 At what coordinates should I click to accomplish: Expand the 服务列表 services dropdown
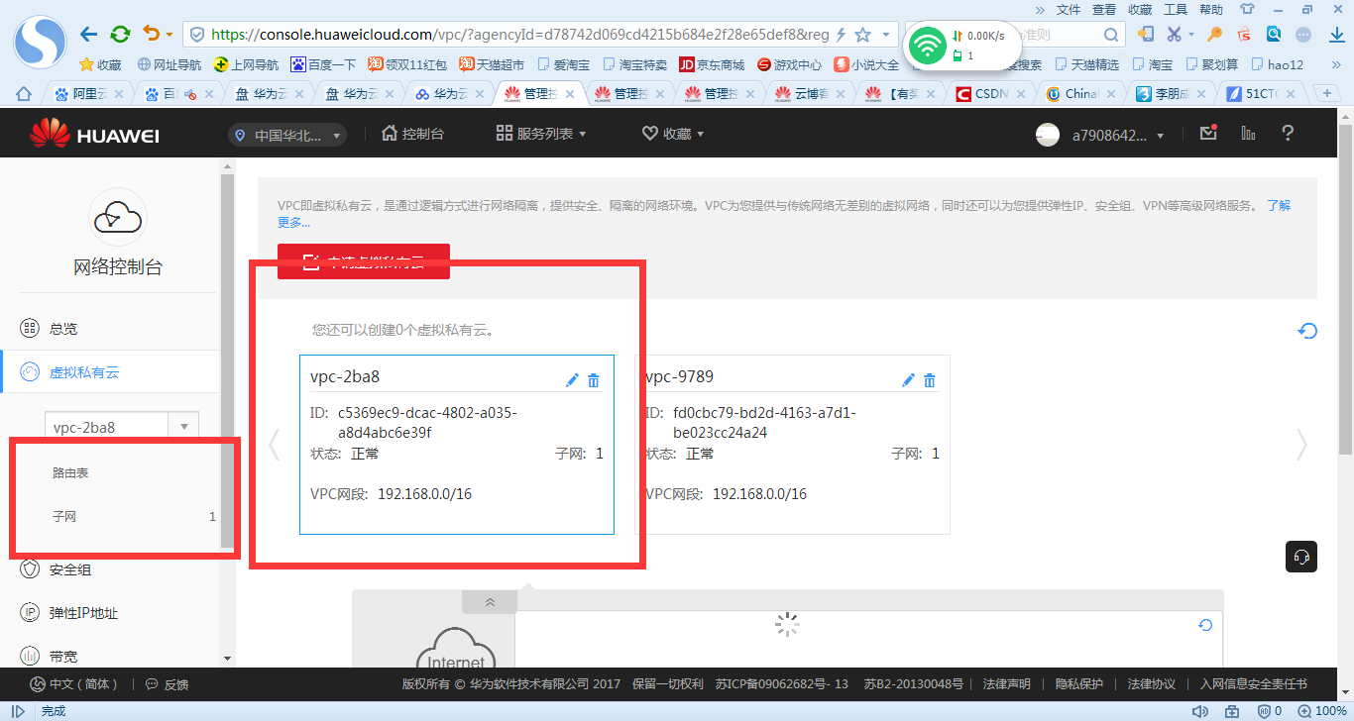coord(541,134)
